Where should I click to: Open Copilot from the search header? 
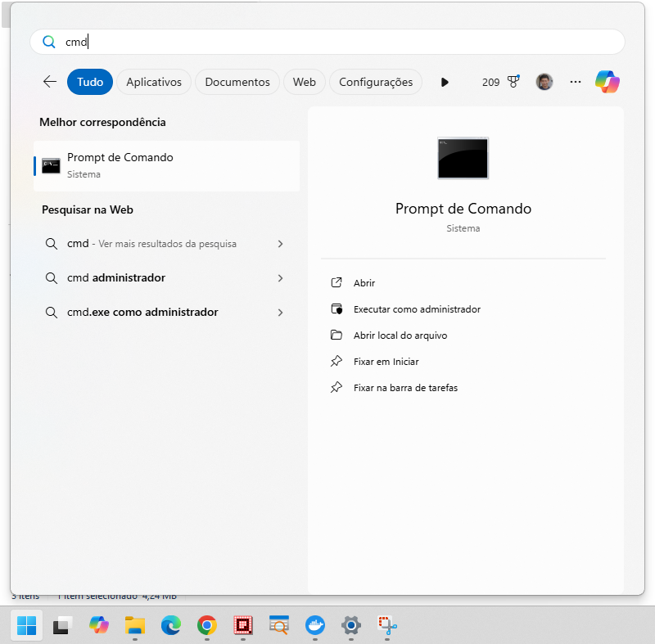[608, 82]
